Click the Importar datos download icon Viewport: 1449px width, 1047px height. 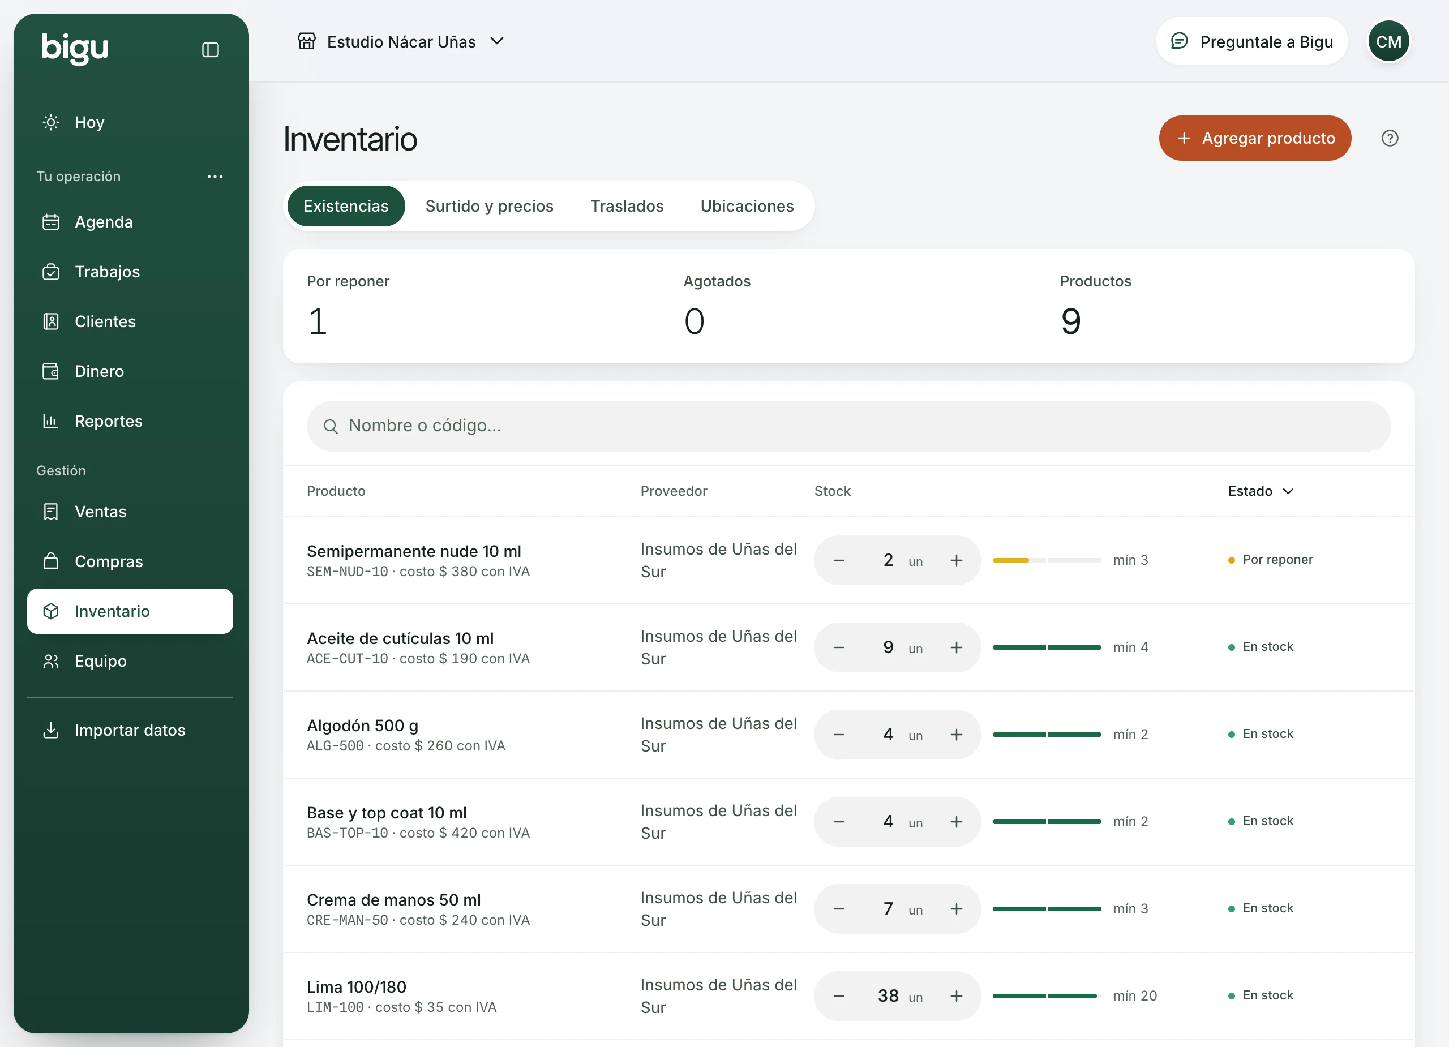tap(51, 730)
